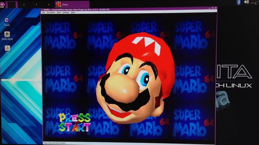Screen dimensions: 259x145
Task: Switch to workspace 2
Action: pos(24,4)
